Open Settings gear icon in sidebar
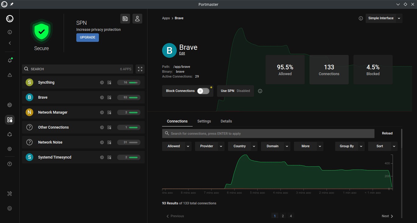This screenshot has height=223, width=417. click(x=10, y=149)
